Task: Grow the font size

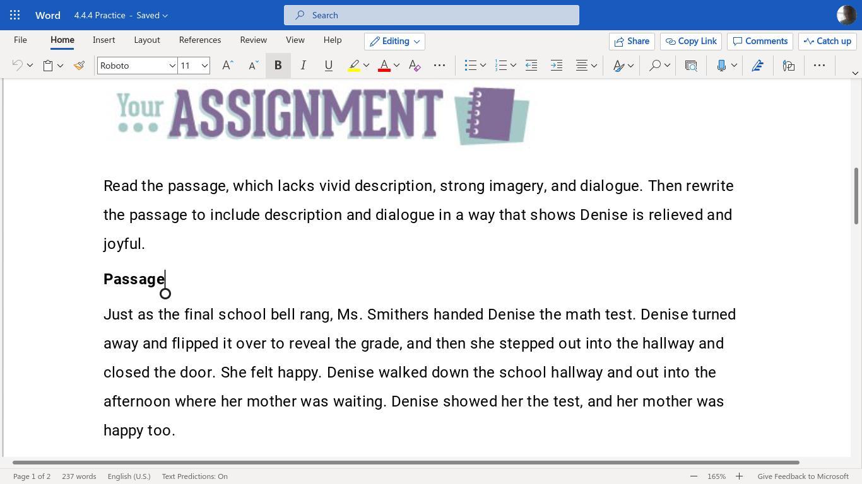Action: point(228,66)
